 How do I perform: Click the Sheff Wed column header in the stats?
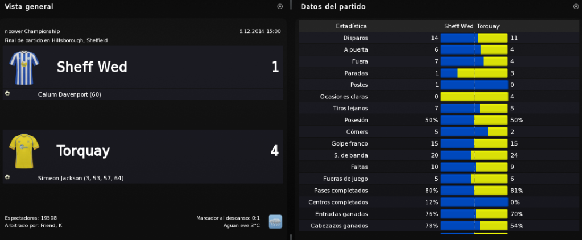pos(459,26)
